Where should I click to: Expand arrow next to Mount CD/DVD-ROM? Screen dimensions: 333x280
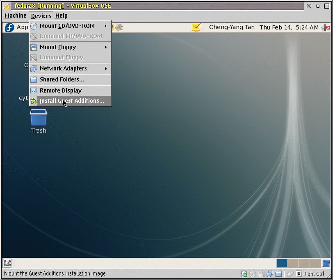[x=105, y=26]
